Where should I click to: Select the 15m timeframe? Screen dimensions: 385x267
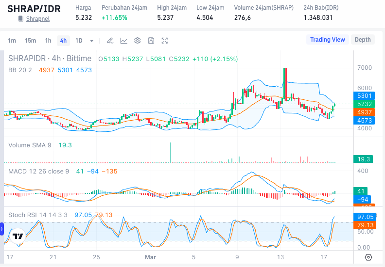pos(30,41)
